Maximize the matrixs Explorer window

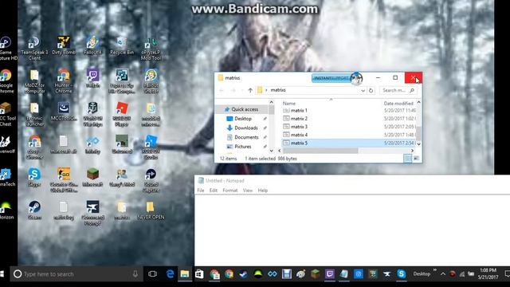[395, 78]
